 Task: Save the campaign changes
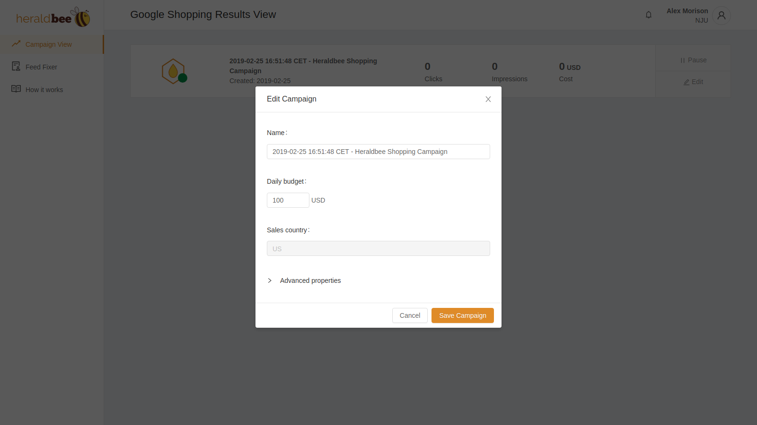click(462, 315)
